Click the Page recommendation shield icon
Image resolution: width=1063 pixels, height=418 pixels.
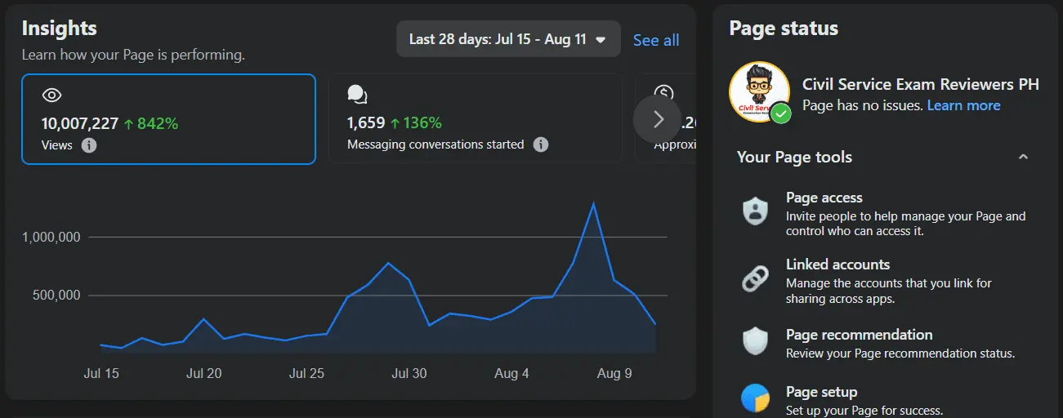click(x=756, y=340)
